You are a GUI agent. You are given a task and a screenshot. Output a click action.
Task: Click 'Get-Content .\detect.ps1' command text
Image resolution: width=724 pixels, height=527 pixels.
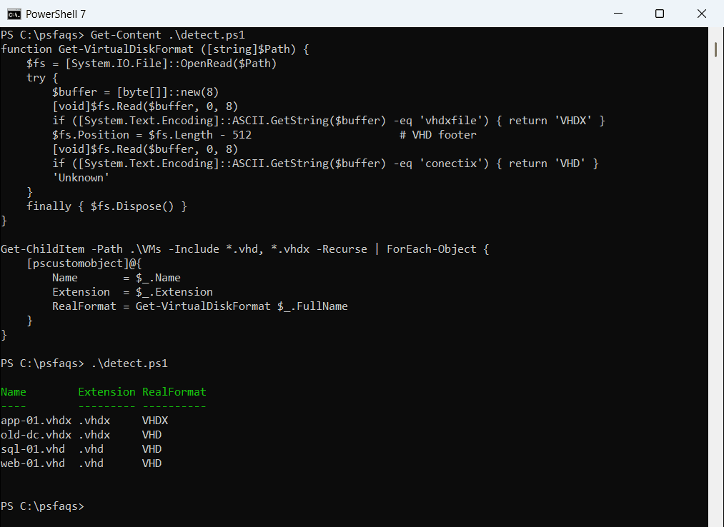tap(168, 35)
